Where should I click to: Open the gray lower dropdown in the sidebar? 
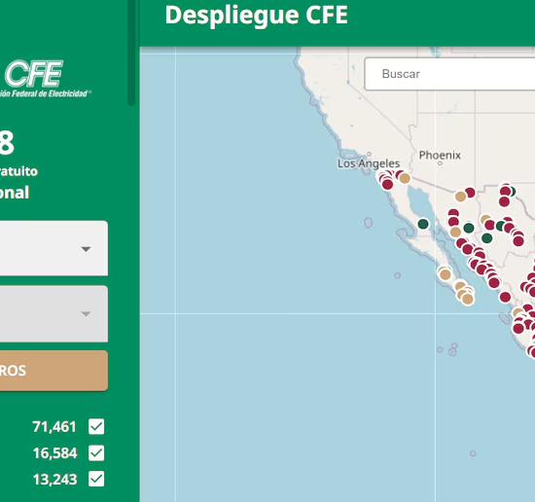pos(53,313)
